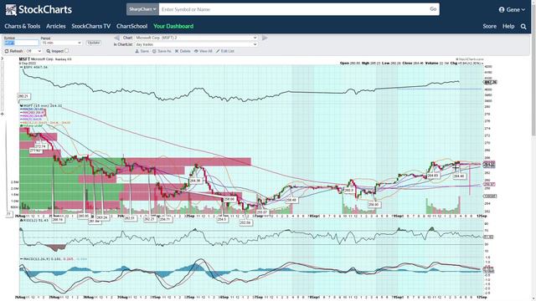Open the ChartList day trades dropdown
The height and width of the screenshot is (301, 536).
[196, 44]
